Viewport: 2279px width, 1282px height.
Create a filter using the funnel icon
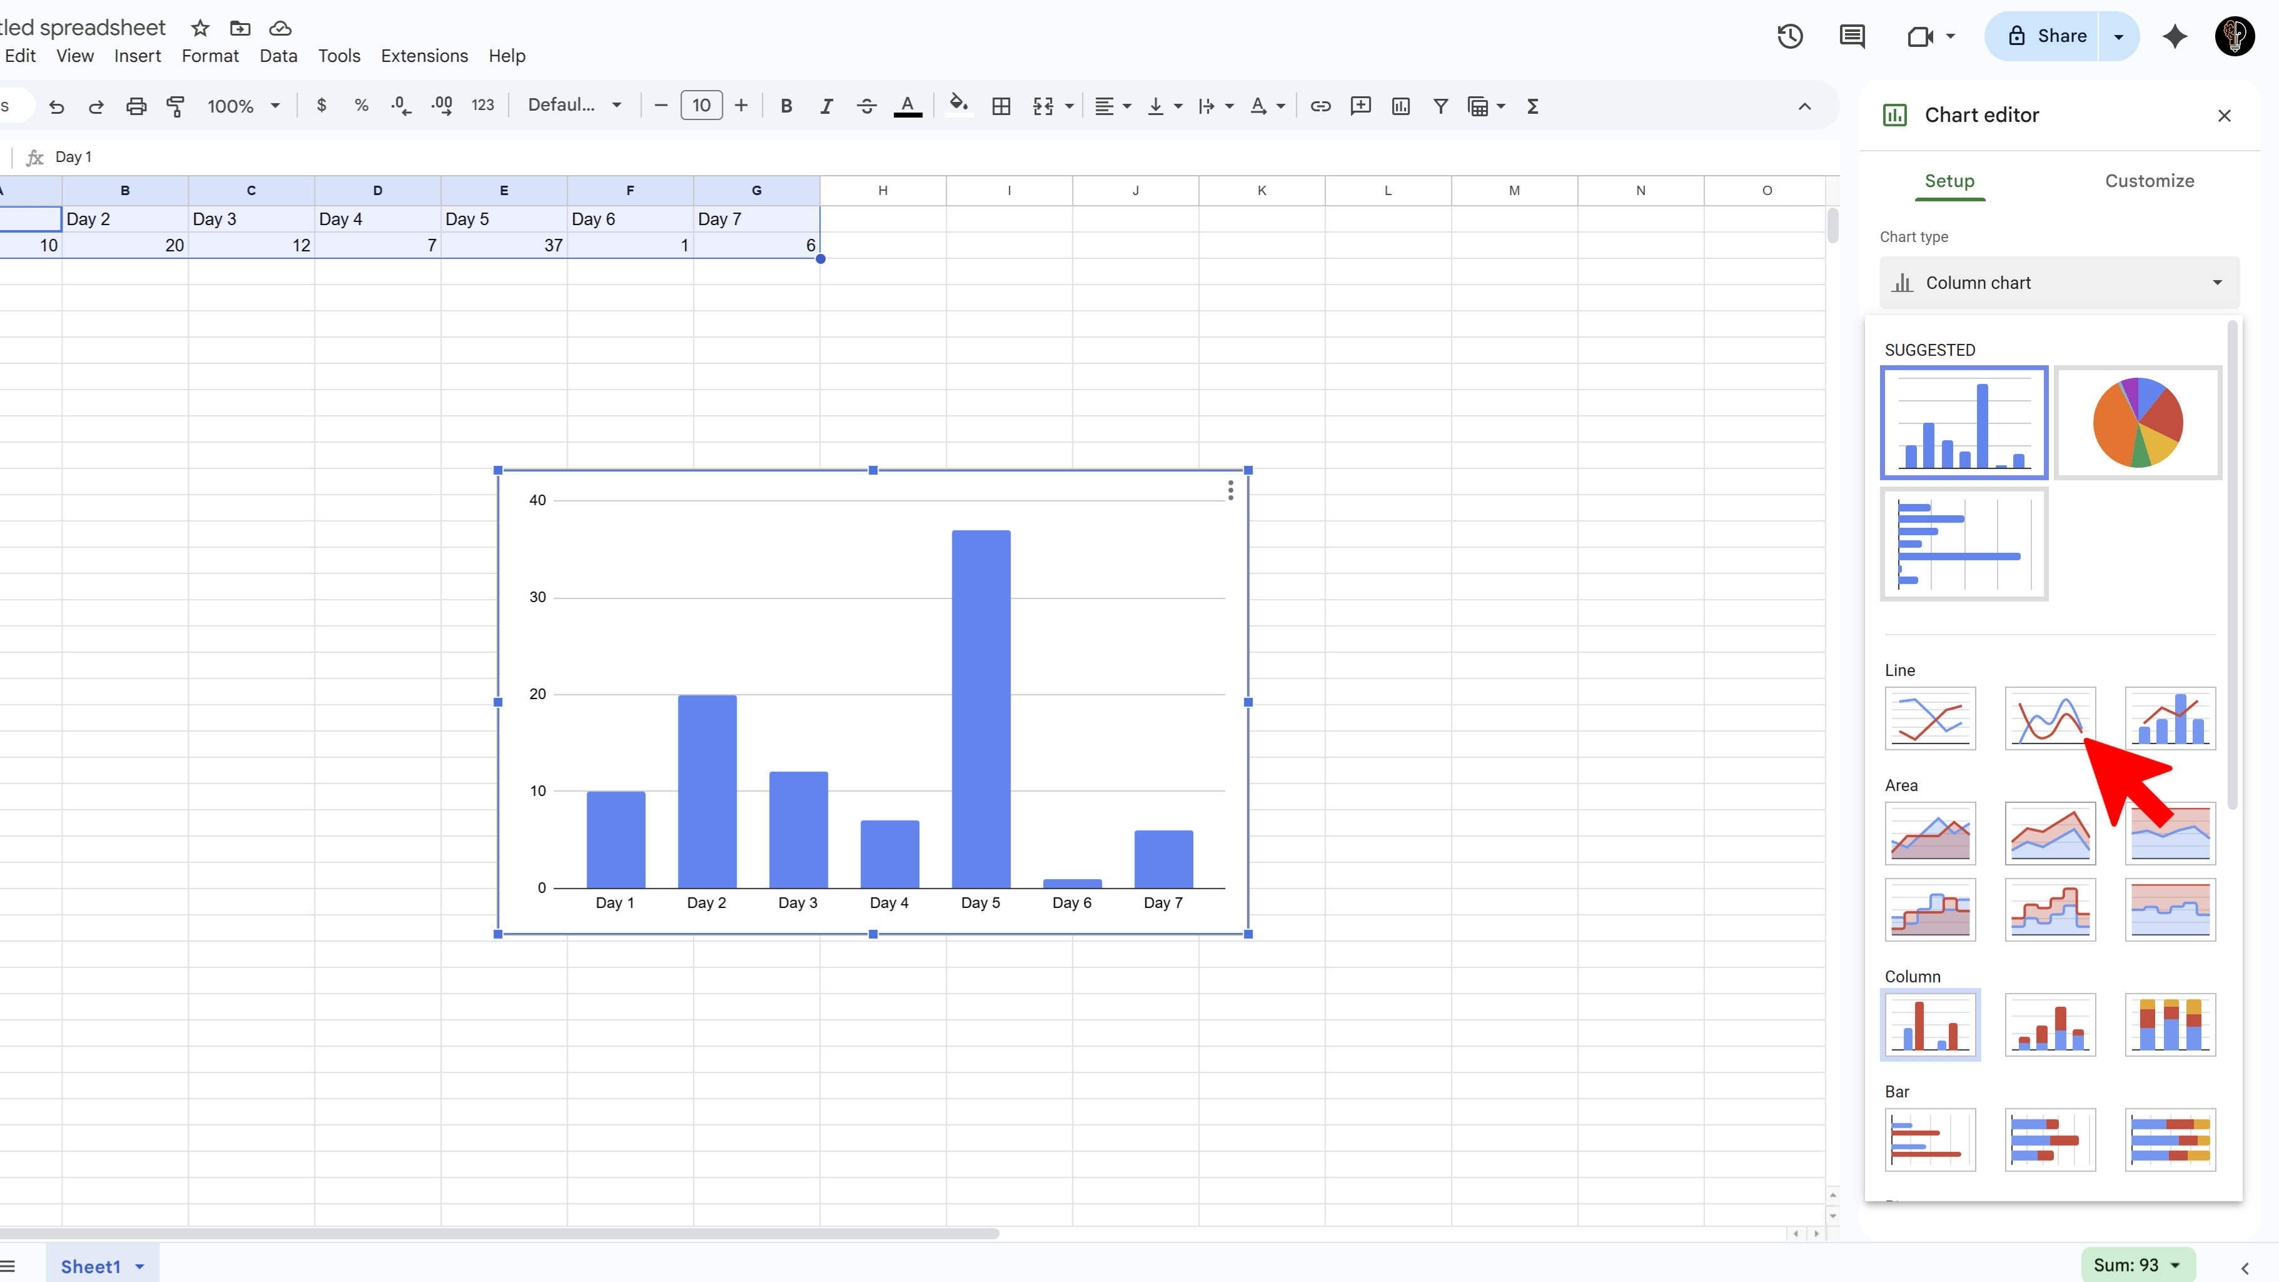click(x=1440, y=105)
